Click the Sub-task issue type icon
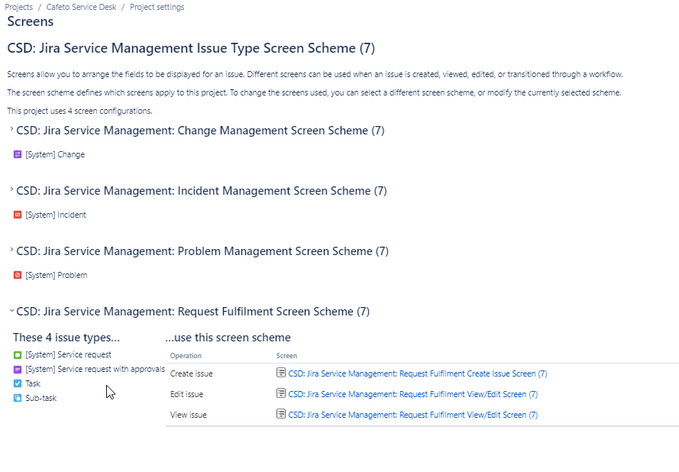Screen dimensions: 679x472 coord(18,398)
